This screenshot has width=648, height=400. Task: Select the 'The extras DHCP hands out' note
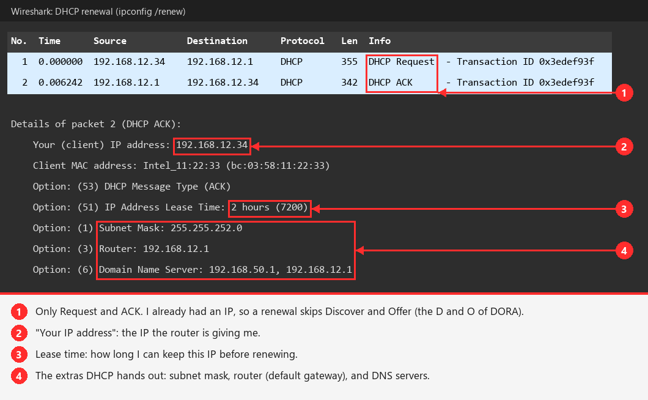pyautogui.click(x=233, y=376)
